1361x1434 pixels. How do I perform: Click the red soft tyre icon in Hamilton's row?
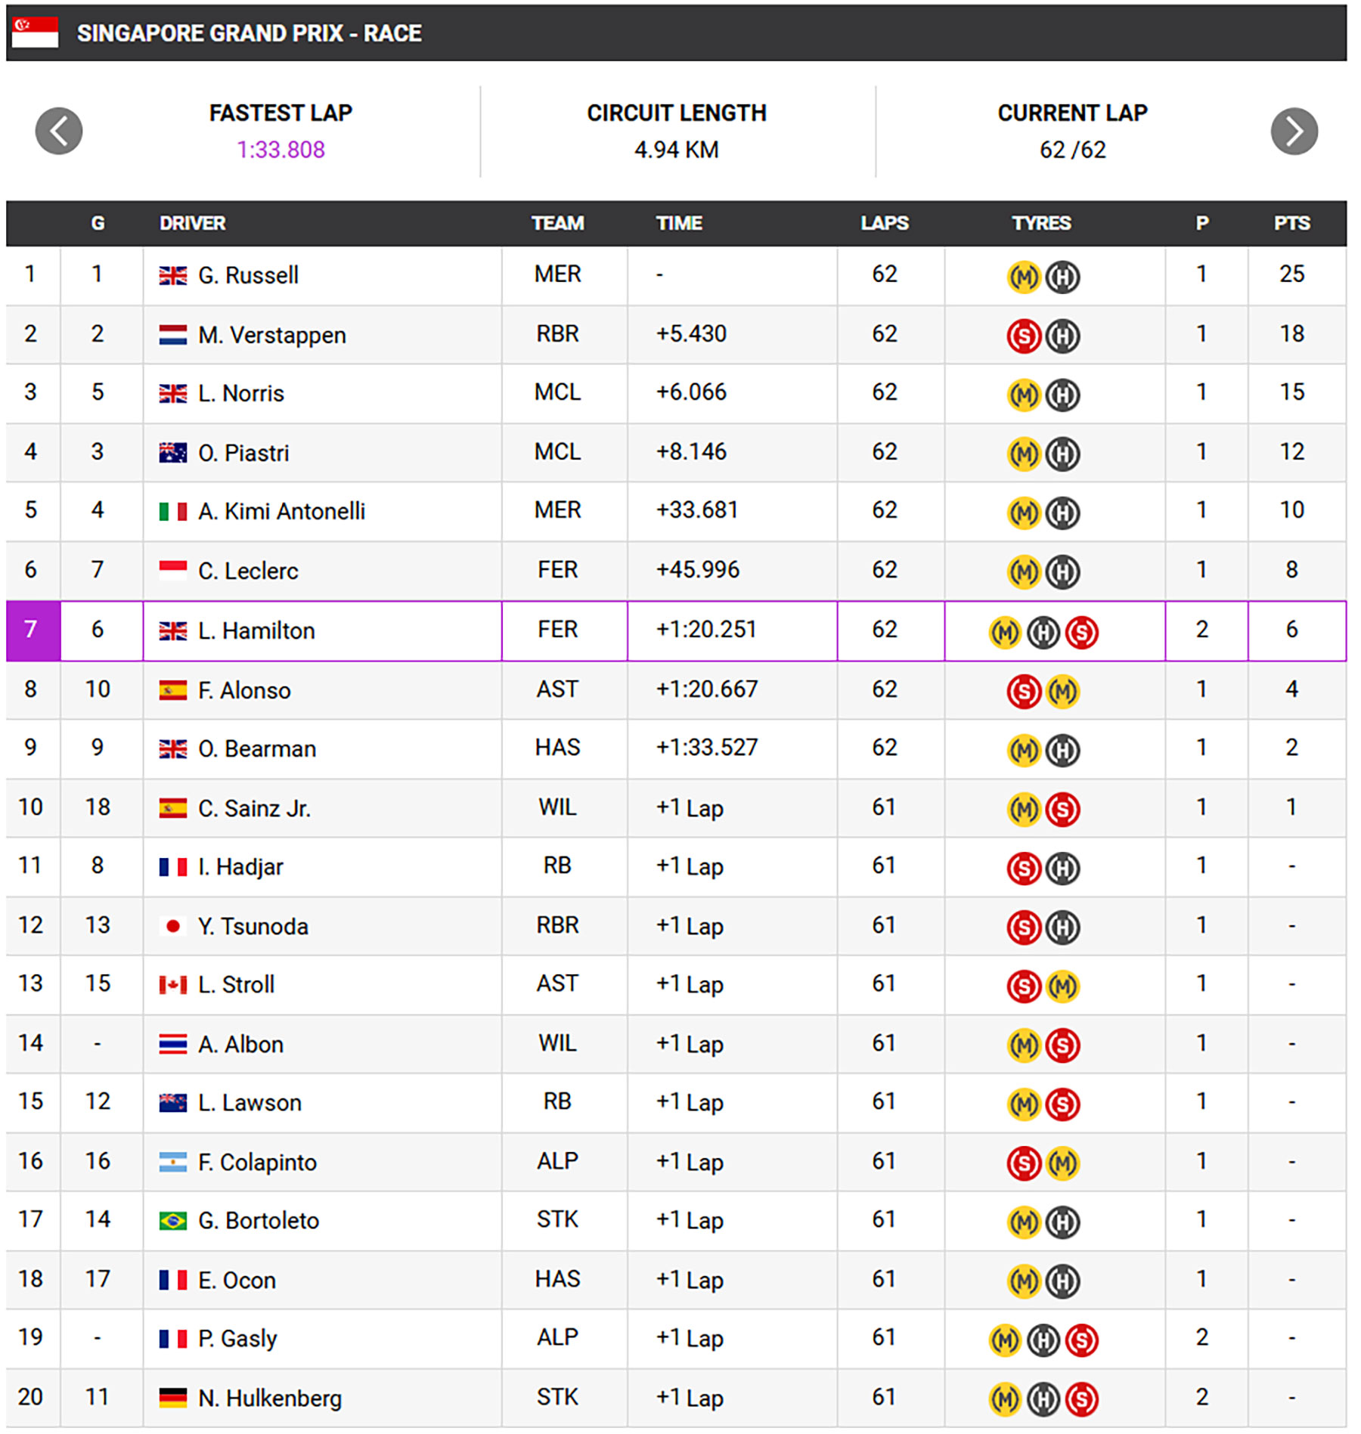[x=1080, y=632]
